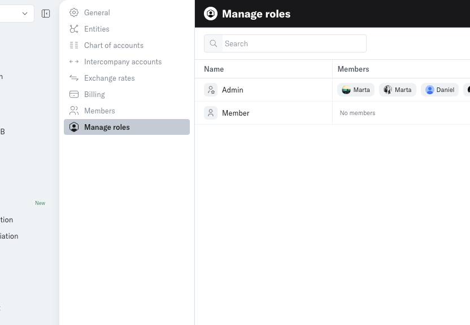Open the Manage roles settings page
Viewport: 470px width, 325px height.
107,127
